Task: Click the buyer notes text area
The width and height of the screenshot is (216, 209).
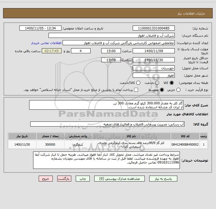Action: pos(106,160)
